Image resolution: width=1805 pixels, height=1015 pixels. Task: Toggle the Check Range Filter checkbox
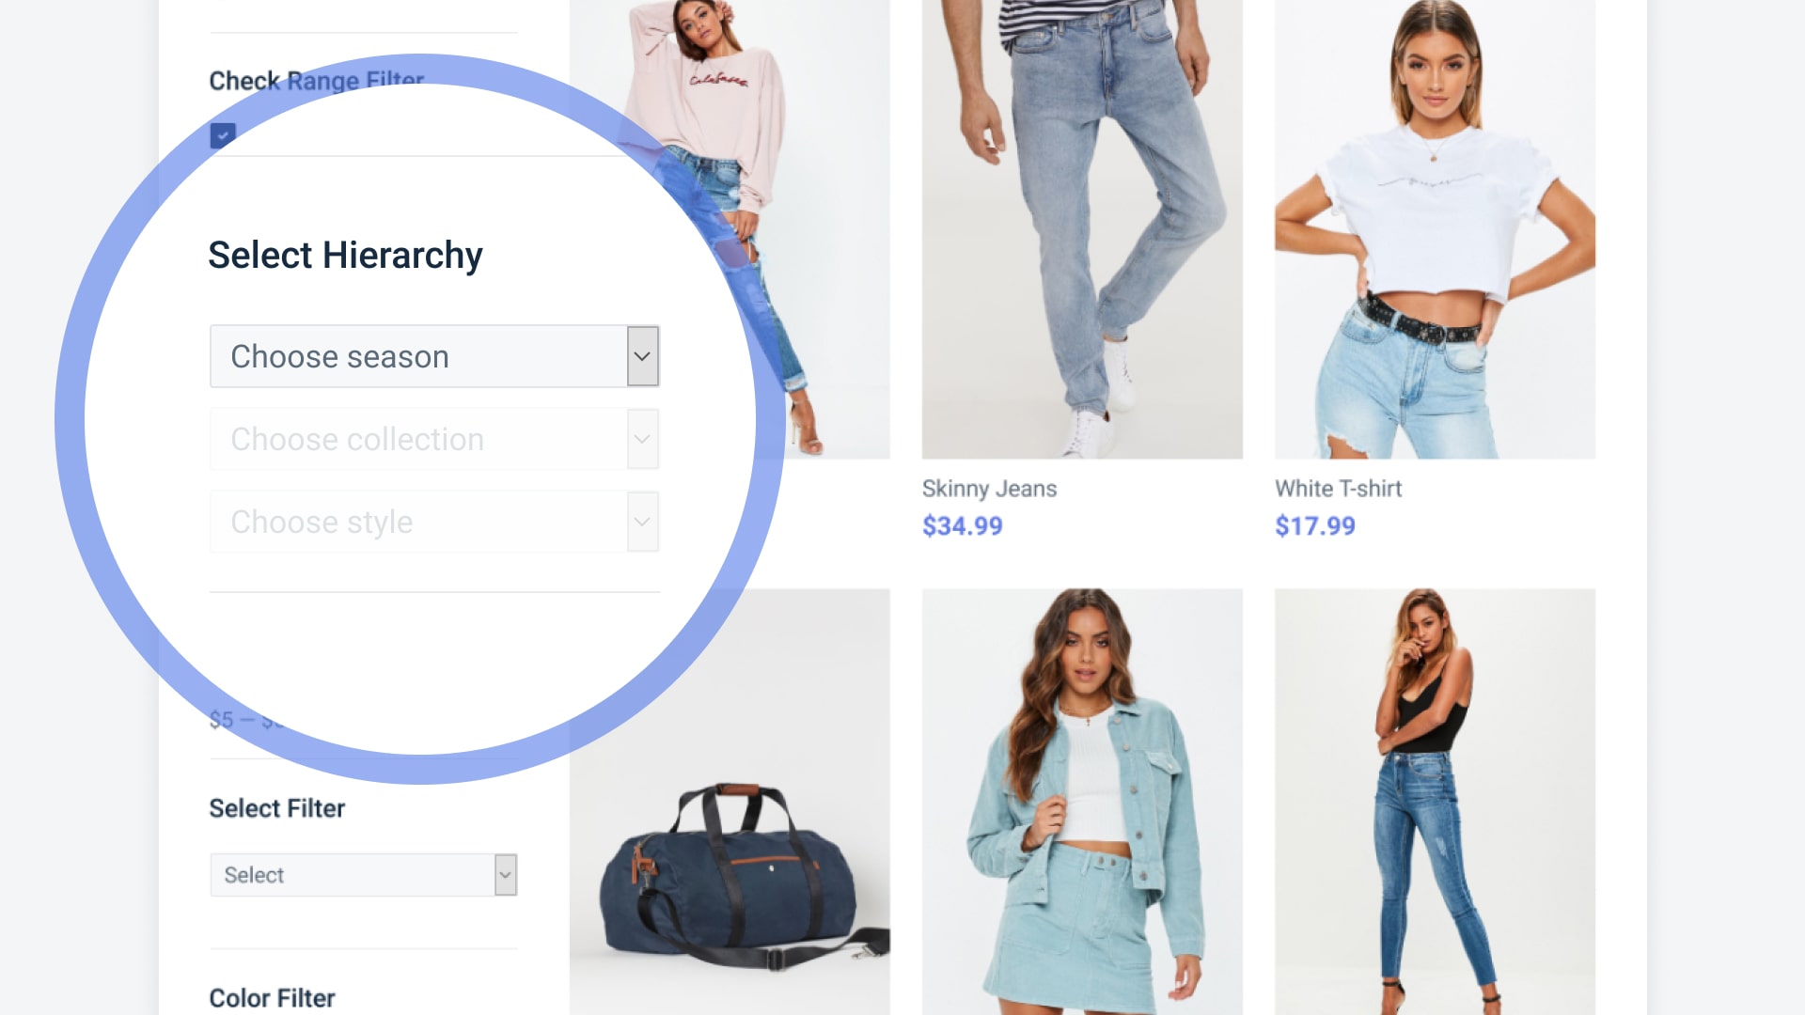(x=223, y=135)
